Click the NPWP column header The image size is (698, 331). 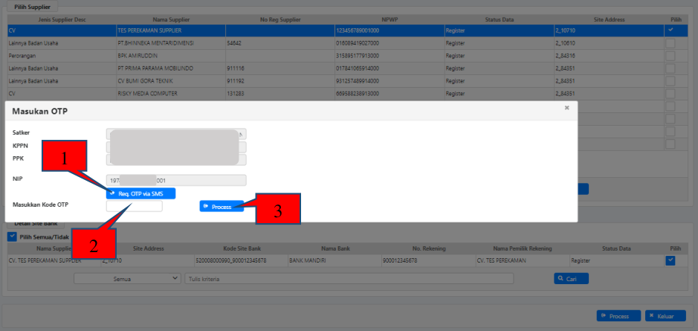389,19
